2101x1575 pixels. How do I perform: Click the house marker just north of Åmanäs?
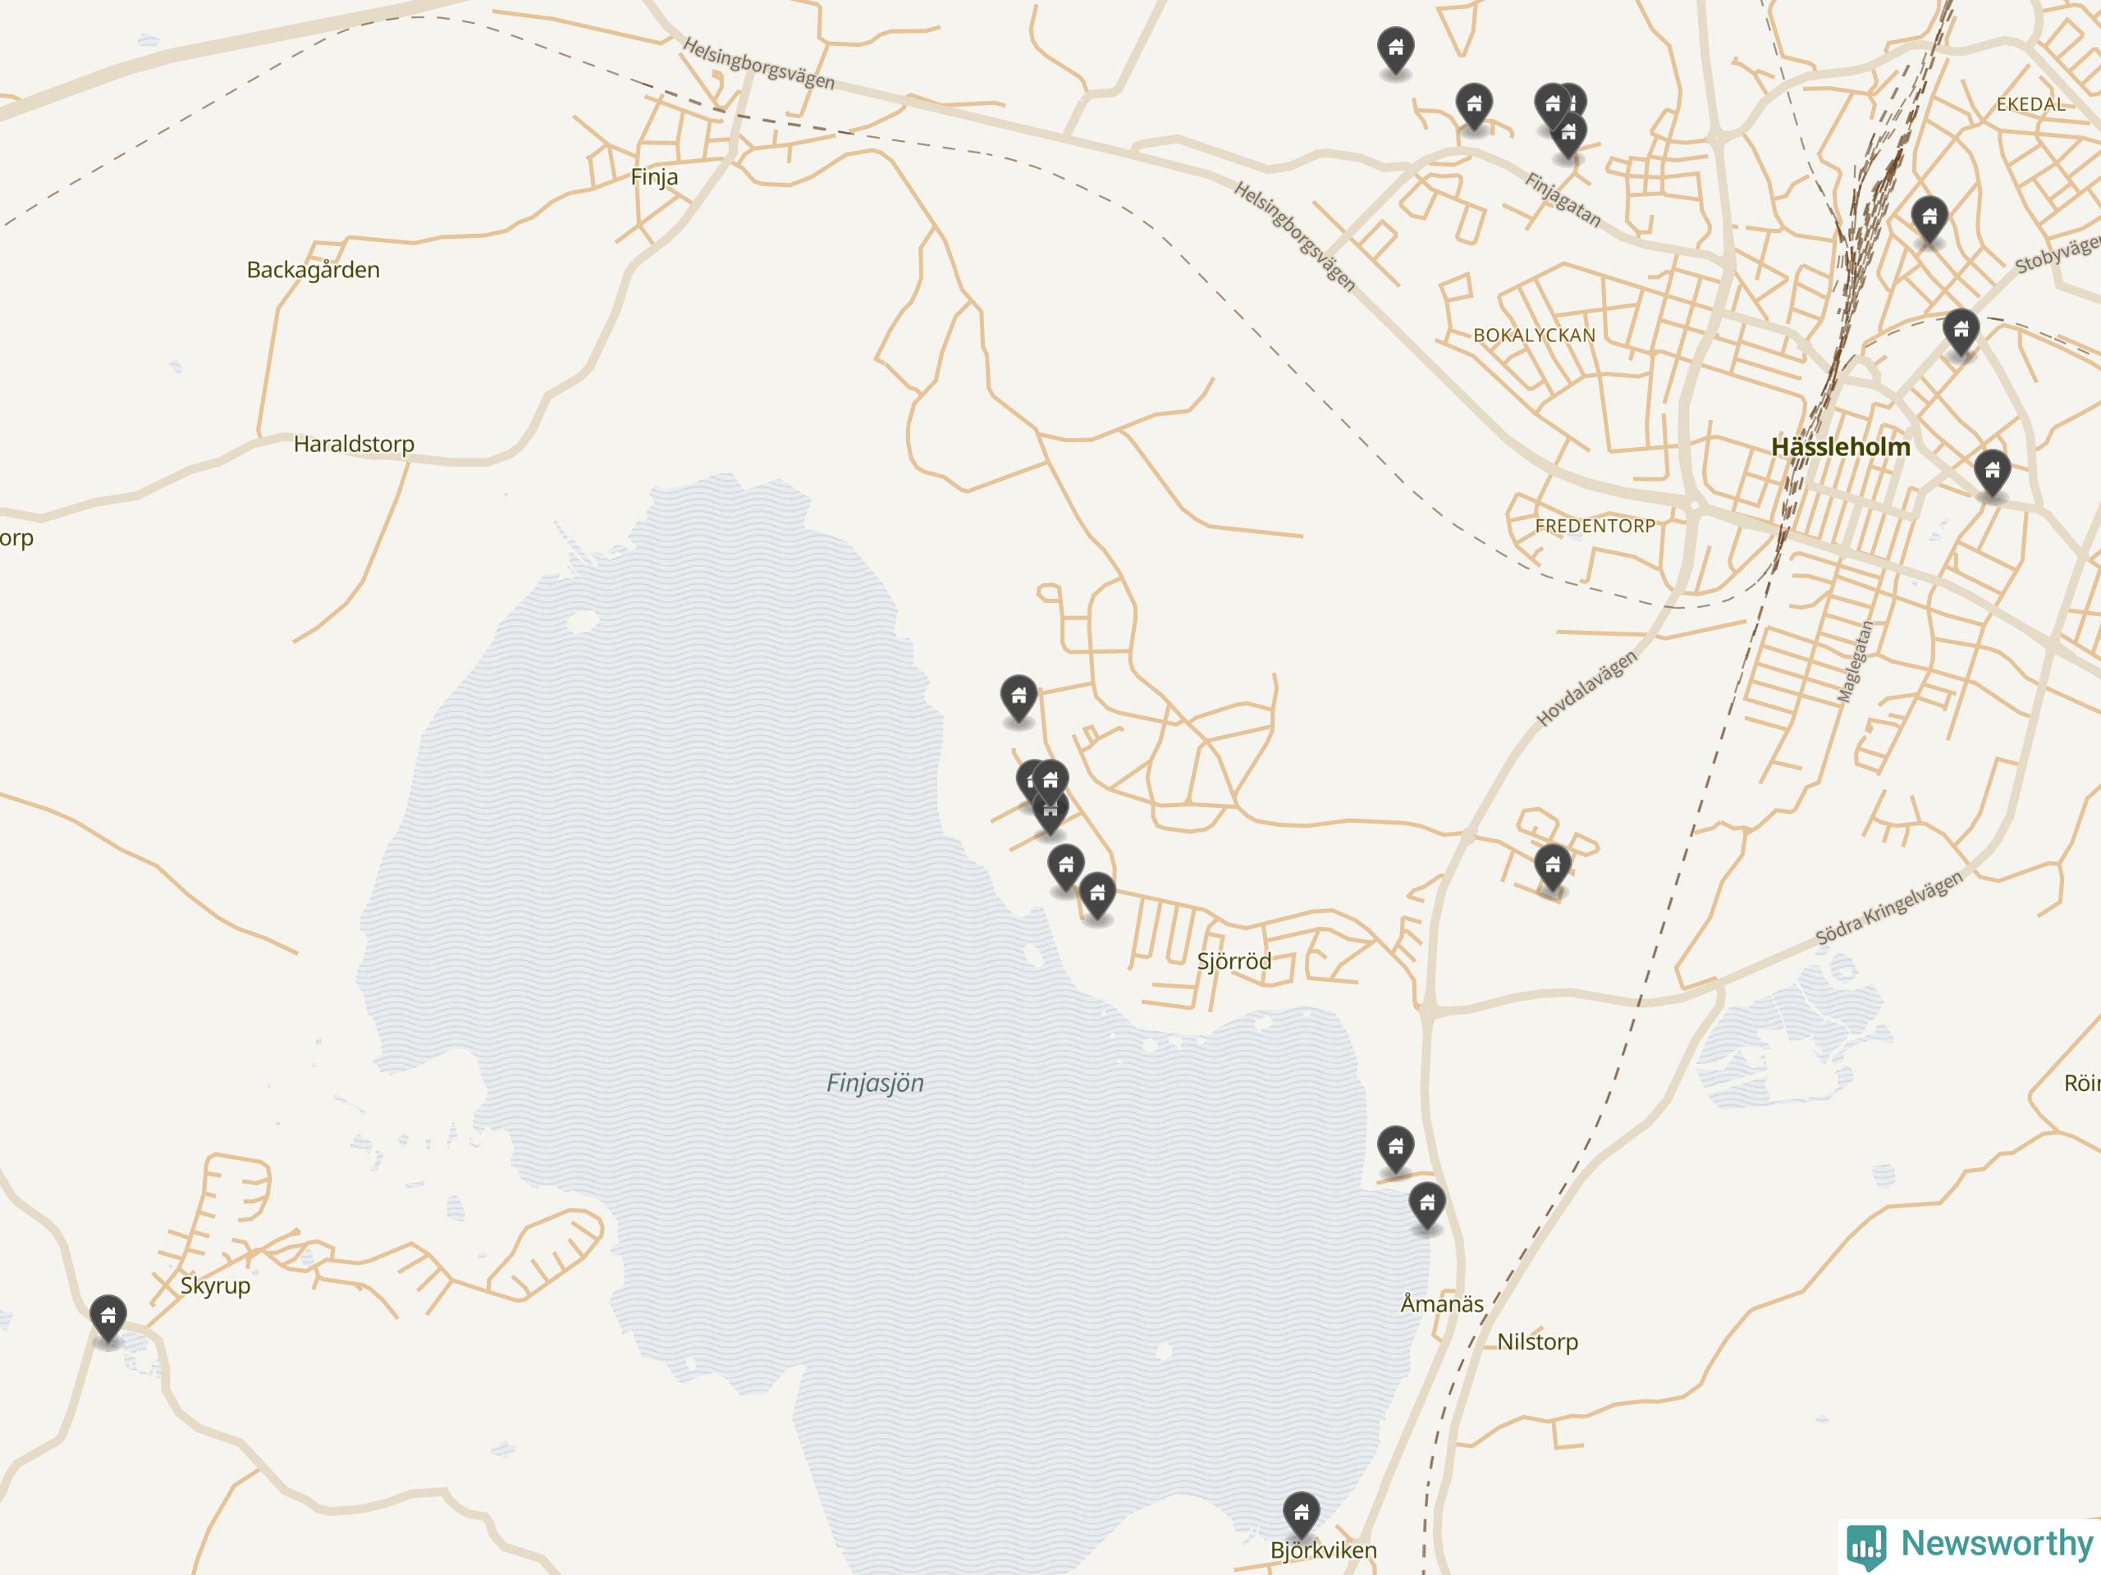(1426, 1206)
